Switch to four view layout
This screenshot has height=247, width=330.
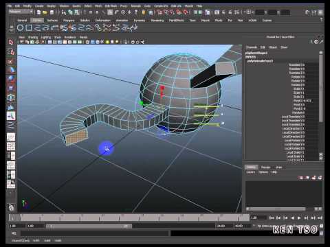(x=11, y=146)
